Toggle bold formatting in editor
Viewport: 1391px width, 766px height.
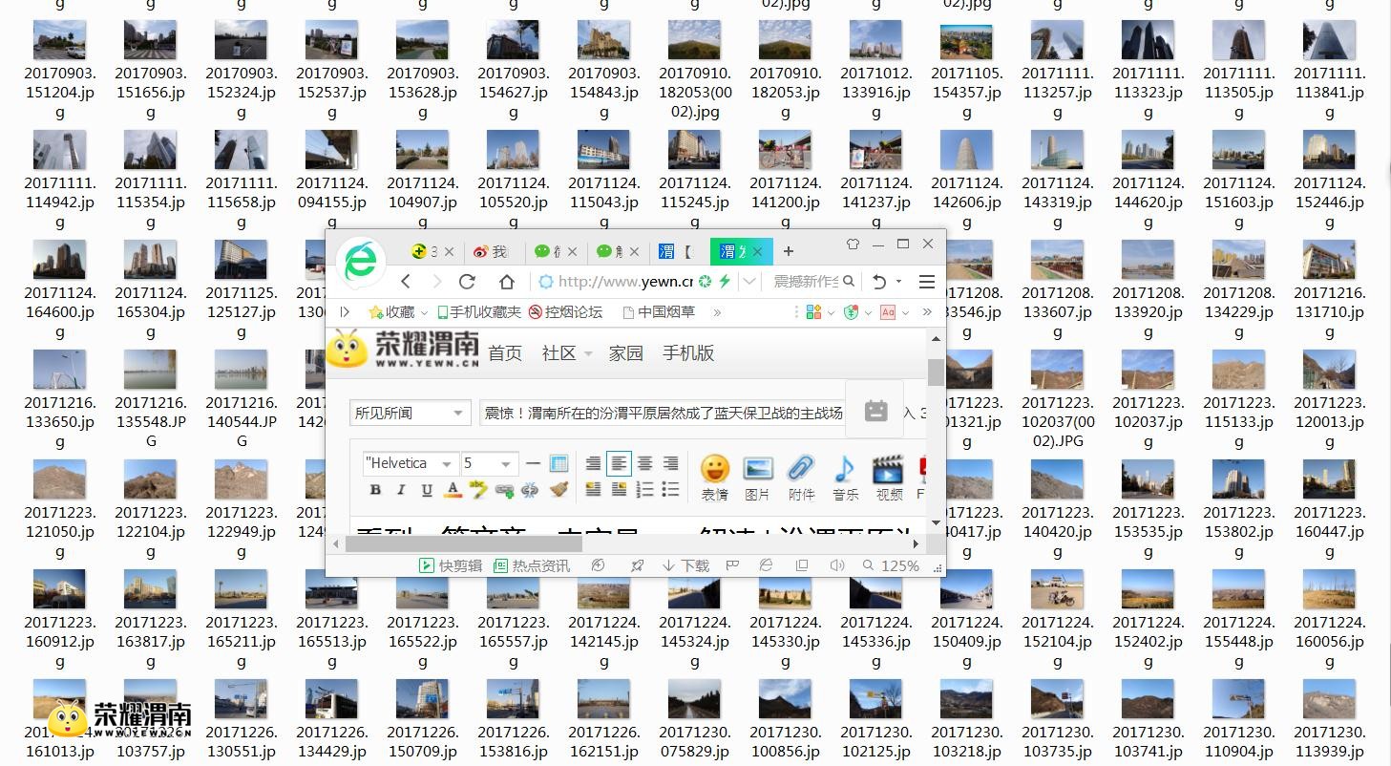(x=375, y=490)
